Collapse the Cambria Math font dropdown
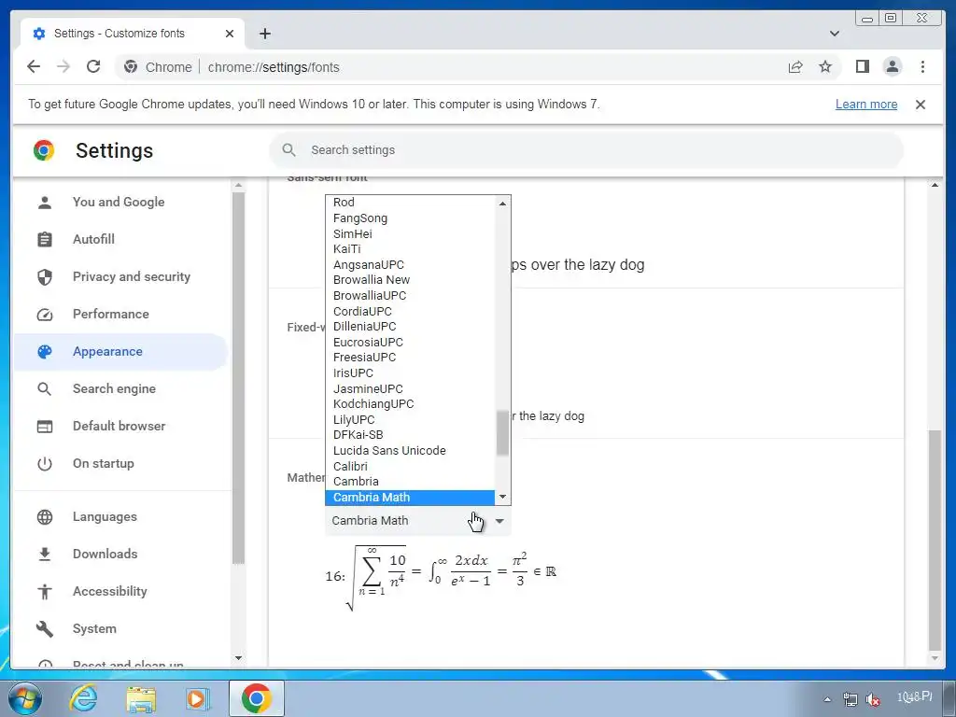Viewport: 956px width, 717px height. [417, 521]
